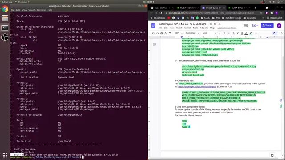Launch Chrome from the Ubuntu dock

click(5, 9)
